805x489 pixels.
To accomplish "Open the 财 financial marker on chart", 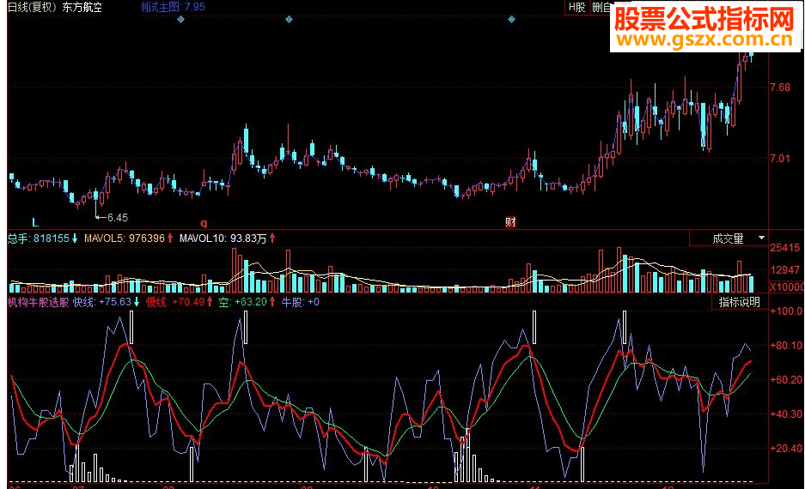I will [x=510, y=222].
